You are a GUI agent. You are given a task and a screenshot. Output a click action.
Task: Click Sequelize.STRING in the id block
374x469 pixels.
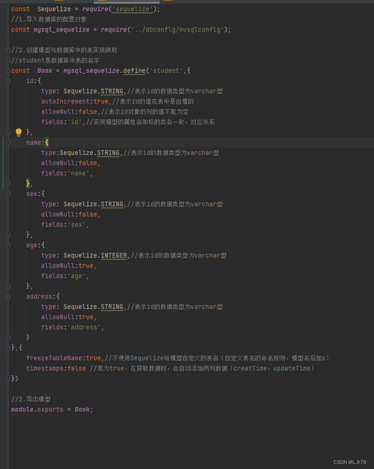click(93, 91)
